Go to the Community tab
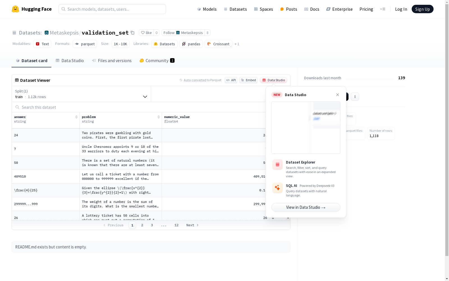The image size is (449, 281). 157,61
